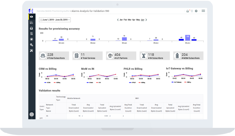The width and height of the screenshot is (235, 136).
Task: Open the double gears settings icon
Action: pos(31,45)
